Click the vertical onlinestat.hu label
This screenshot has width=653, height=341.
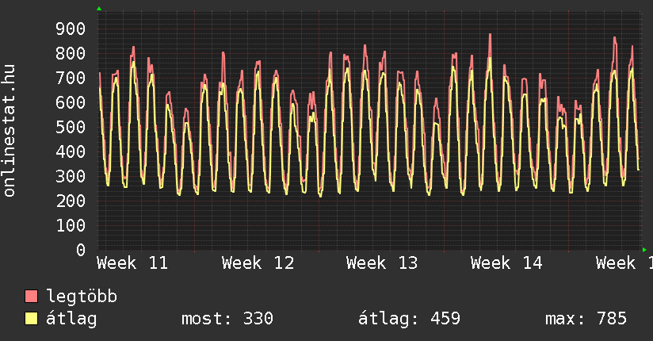point(10,132)
